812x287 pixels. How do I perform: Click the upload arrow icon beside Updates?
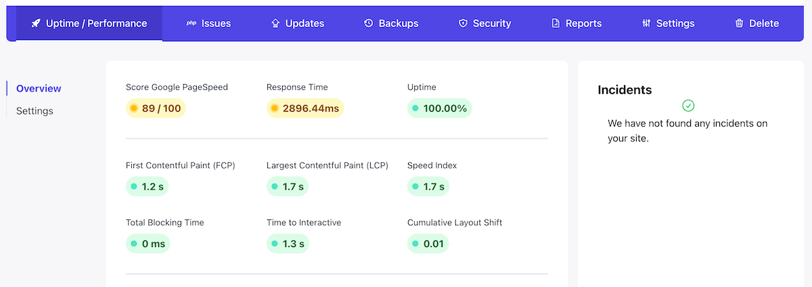[275, 23]
